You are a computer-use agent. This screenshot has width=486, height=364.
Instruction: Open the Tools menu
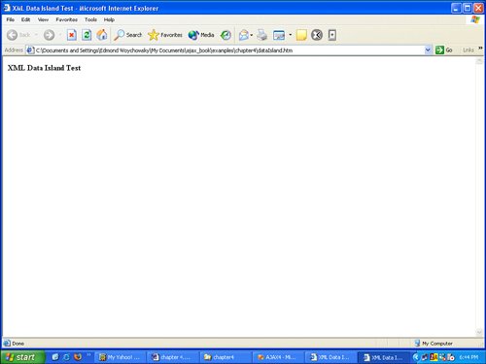pos(90,19)
